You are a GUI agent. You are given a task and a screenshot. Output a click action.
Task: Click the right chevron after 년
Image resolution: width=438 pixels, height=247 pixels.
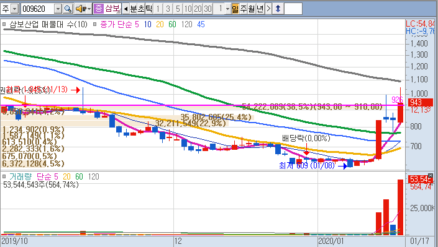268,9
